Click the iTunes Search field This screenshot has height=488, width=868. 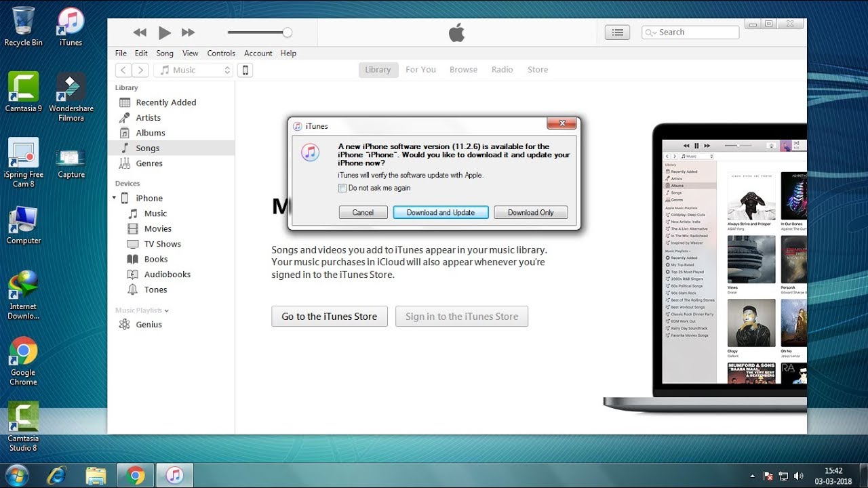[x=690, y=32]
